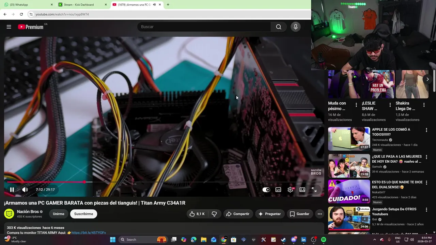
Task: Open the Samulx video thumbnail
Action: click(x=349, y=166)
